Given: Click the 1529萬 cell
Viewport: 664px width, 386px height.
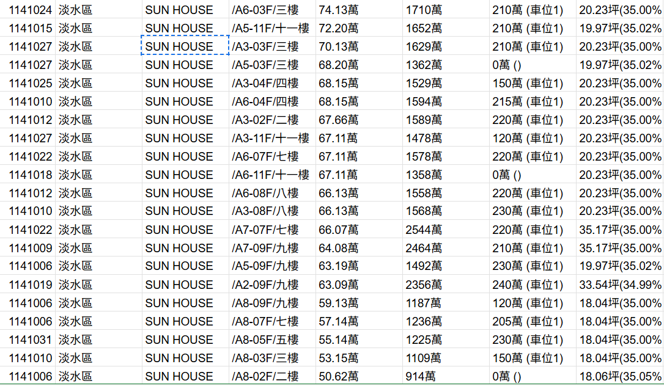Looking at the screenshot, I should point(446,82).
